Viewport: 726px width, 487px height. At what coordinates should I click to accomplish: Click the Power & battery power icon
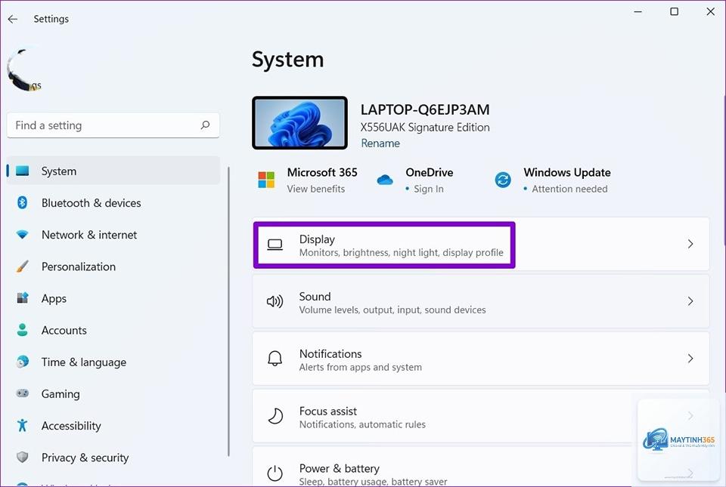[x=275, y=473]
